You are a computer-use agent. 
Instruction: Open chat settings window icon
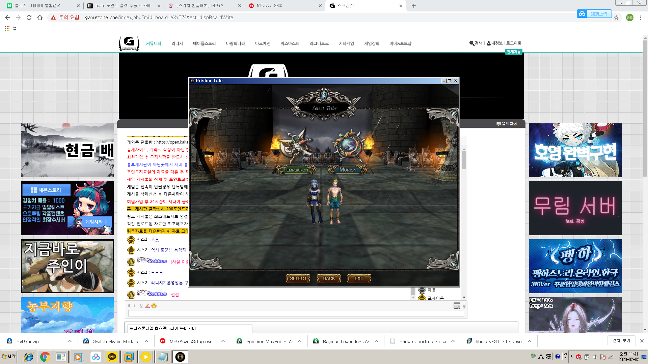click(457, 306)
